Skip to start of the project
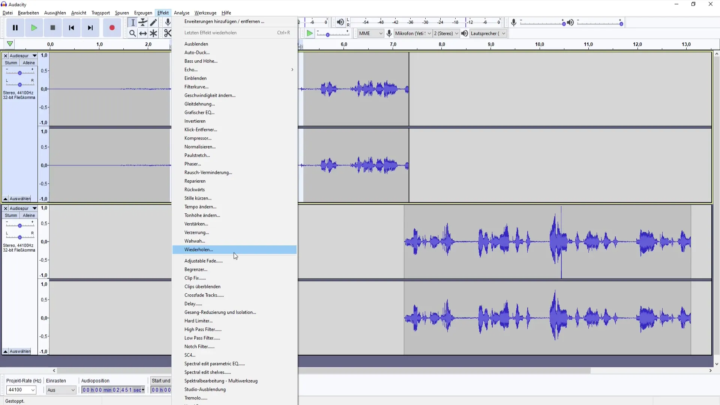The image size is (720, 405). coord(72,28)
